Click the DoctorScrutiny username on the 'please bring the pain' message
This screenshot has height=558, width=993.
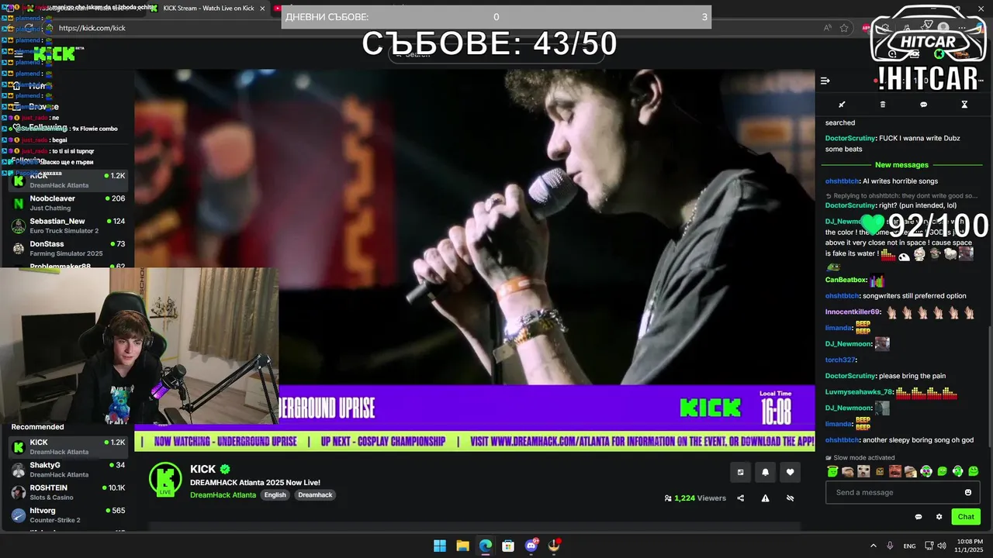pyautogui.click(x=850, y=376)
